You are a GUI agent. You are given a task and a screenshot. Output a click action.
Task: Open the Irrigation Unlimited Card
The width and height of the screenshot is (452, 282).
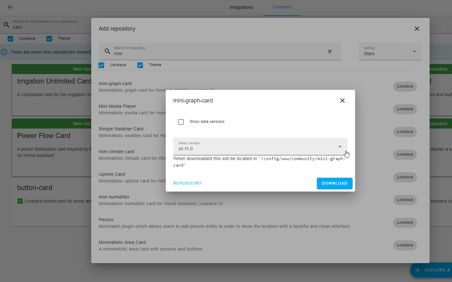pos(51,90)
